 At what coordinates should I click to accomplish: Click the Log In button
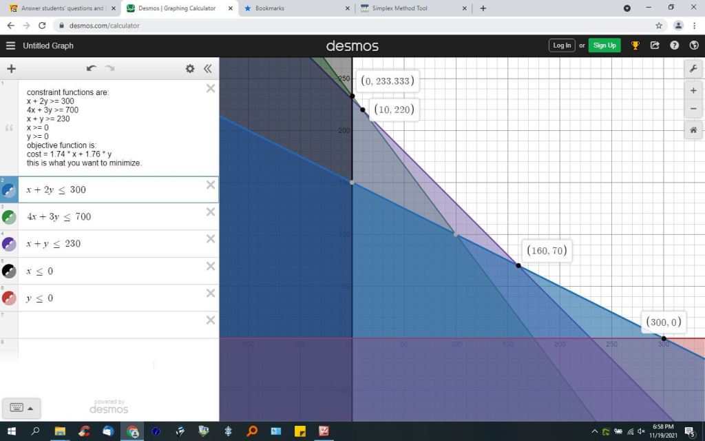(562, 45)
